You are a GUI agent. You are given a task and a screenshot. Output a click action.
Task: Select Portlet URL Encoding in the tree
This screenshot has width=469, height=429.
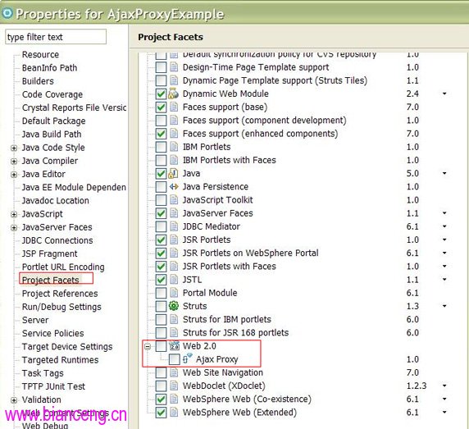[x=63, y=267]
